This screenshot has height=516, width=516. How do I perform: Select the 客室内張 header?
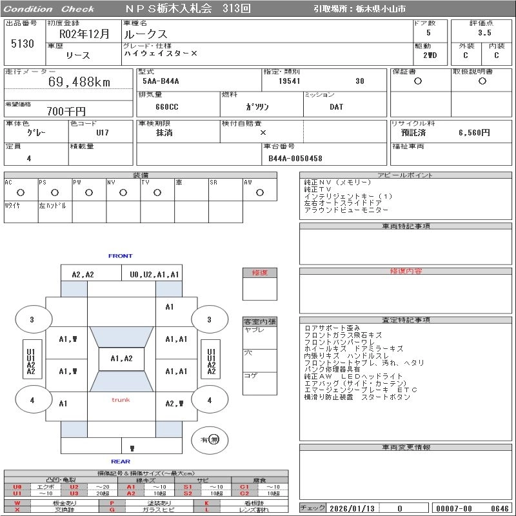click(x=260, y=321)
